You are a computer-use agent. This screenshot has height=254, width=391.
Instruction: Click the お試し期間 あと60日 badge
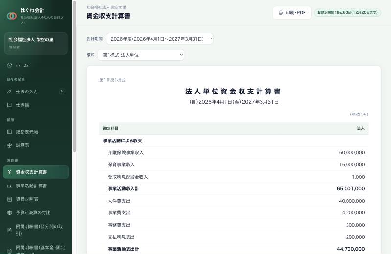coord(348,13)
